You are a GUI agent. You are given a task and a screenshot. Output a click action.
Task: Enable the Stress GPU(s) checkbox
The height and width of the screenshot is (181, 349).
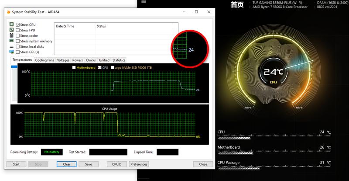point(18,52)
